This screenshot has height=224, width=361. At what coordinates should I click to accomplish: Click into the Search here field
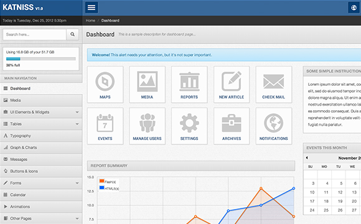pyautogui.click(x=34, y=34)
